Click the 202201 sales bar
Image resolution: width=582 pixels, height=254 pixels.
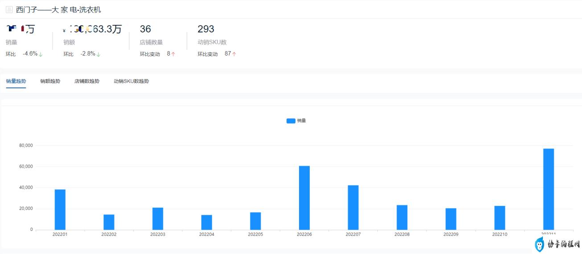(60, 210)
